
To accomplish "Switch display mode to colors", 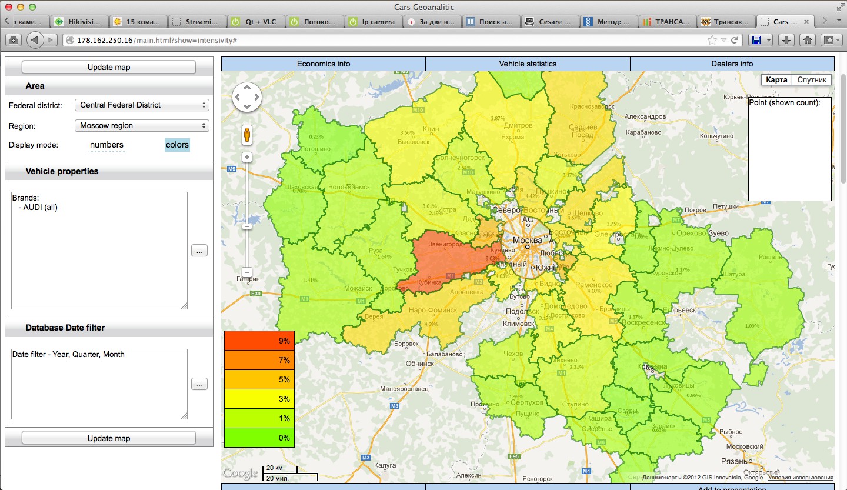I will click(x=177, y=145).
